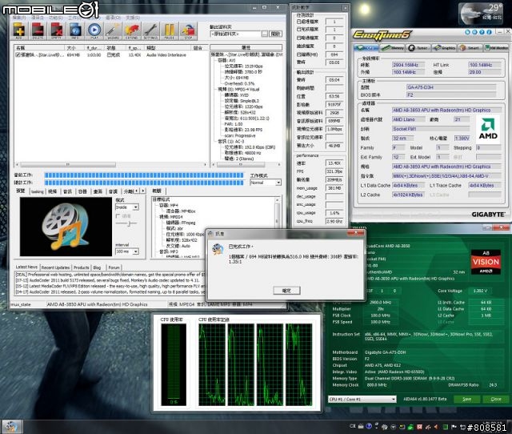
Task: Click the AMD logo in EasyTune6
Action: [x=488, y=128]
